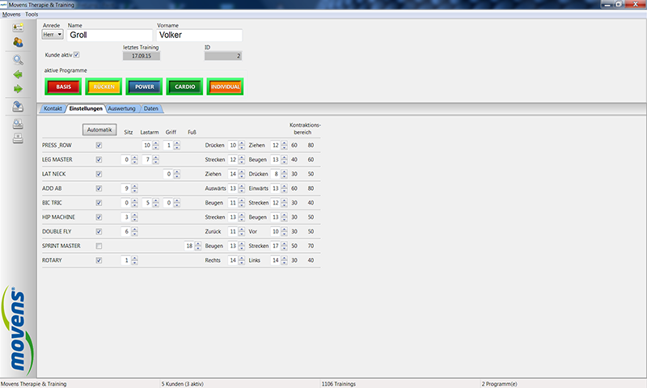Open the Tools menu

(x=32, y=15)
